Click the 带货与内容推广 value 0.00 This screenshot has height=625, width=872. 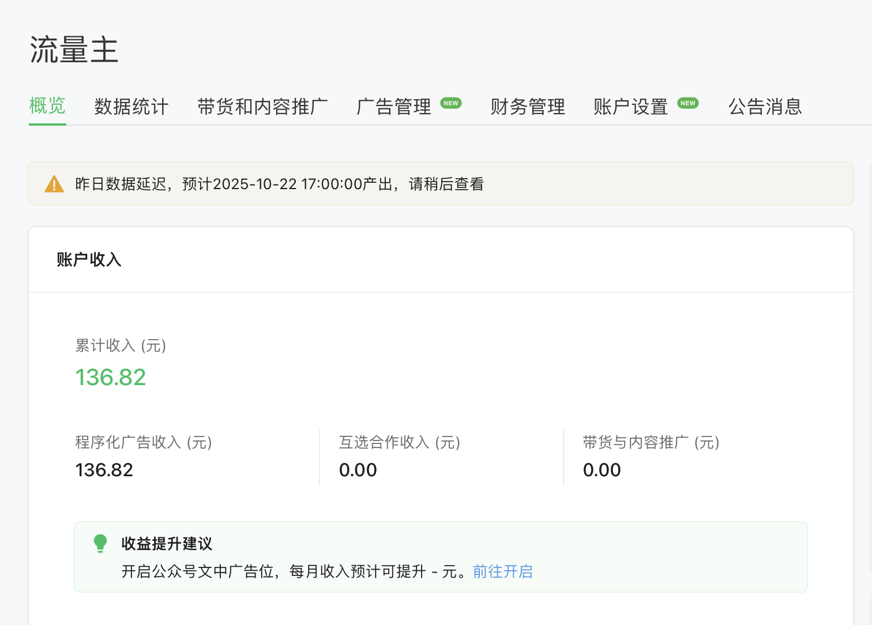point(602,470)
